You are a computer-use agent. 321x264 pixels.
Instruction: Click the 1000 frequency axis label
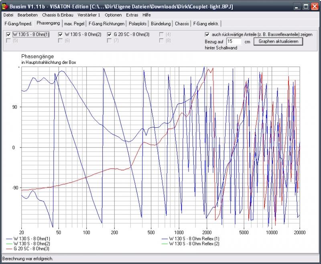click(179, 232)
